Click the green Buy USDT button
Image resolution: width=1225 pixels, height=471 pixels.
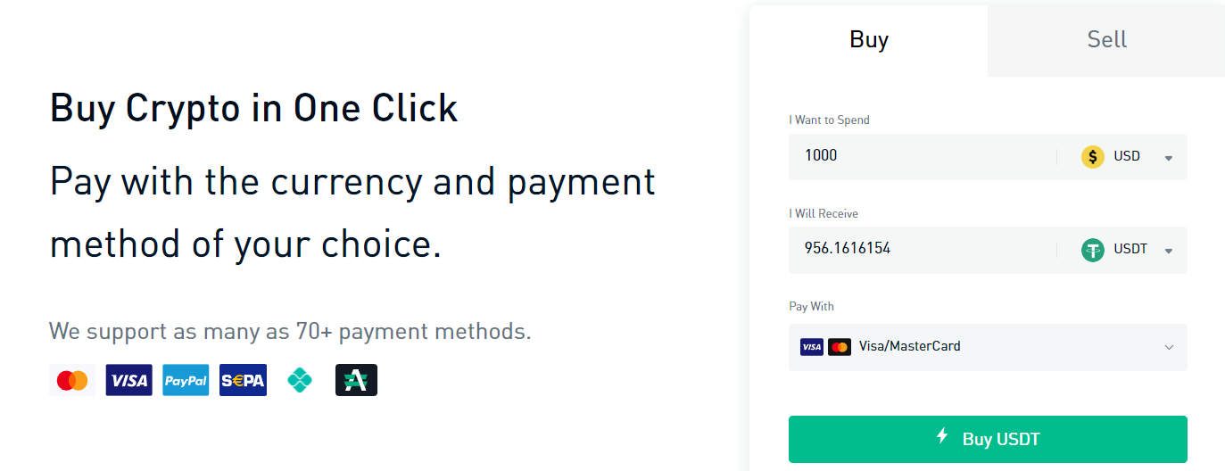pyautogui.click(x=988, y=439)
